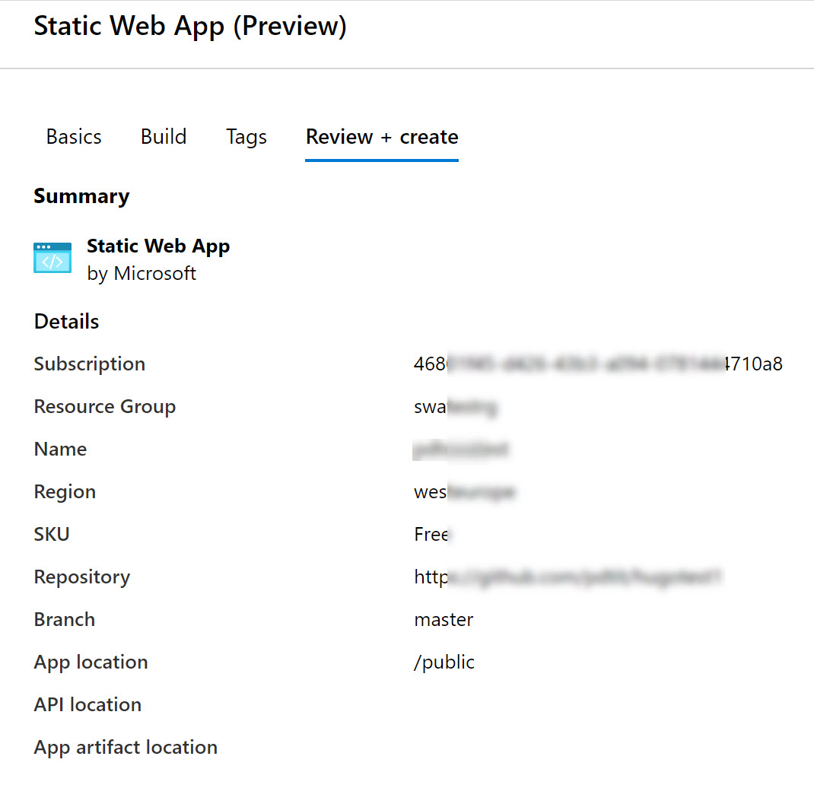Switch to the Basics tab
This screenshot has height=788, width=814.
coord(74,137)
